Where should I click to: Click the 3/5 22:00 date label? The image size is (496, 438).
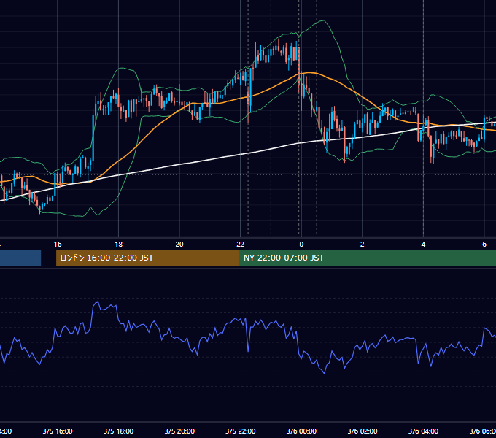pos(241,431)
